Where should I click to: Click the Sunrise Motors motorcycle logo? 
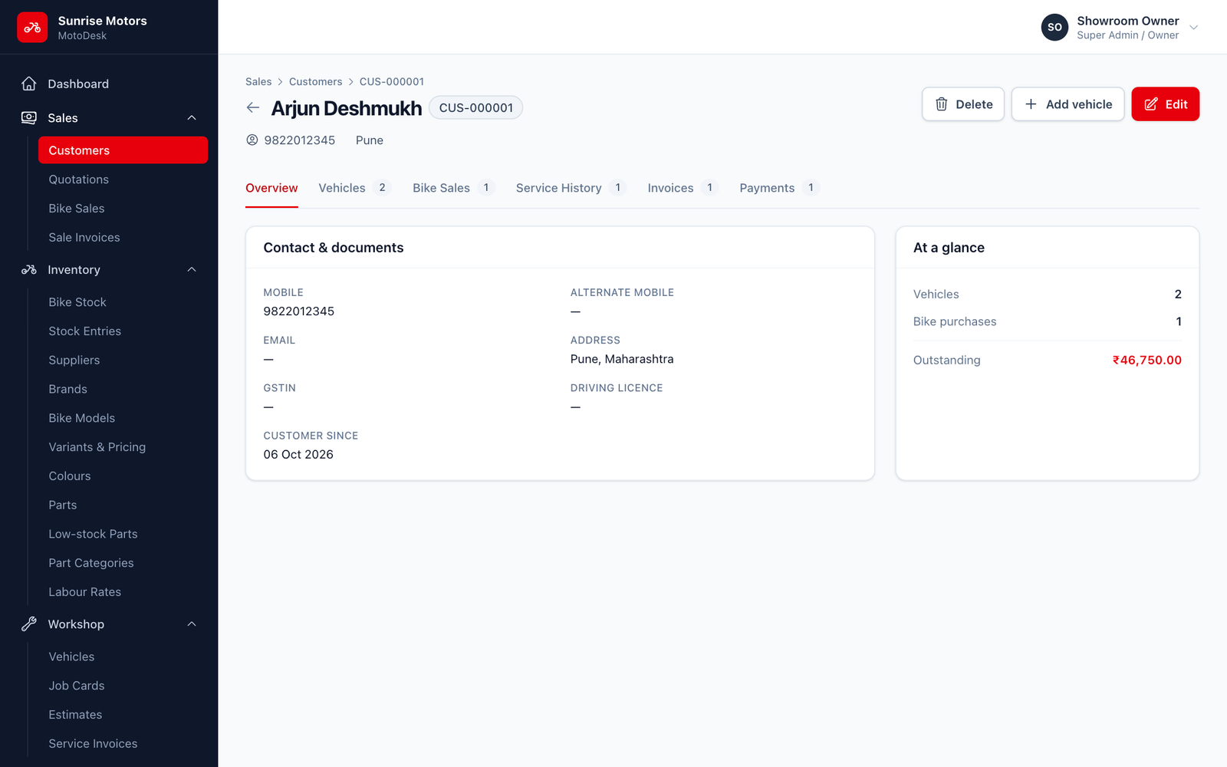tap(32, 28)
